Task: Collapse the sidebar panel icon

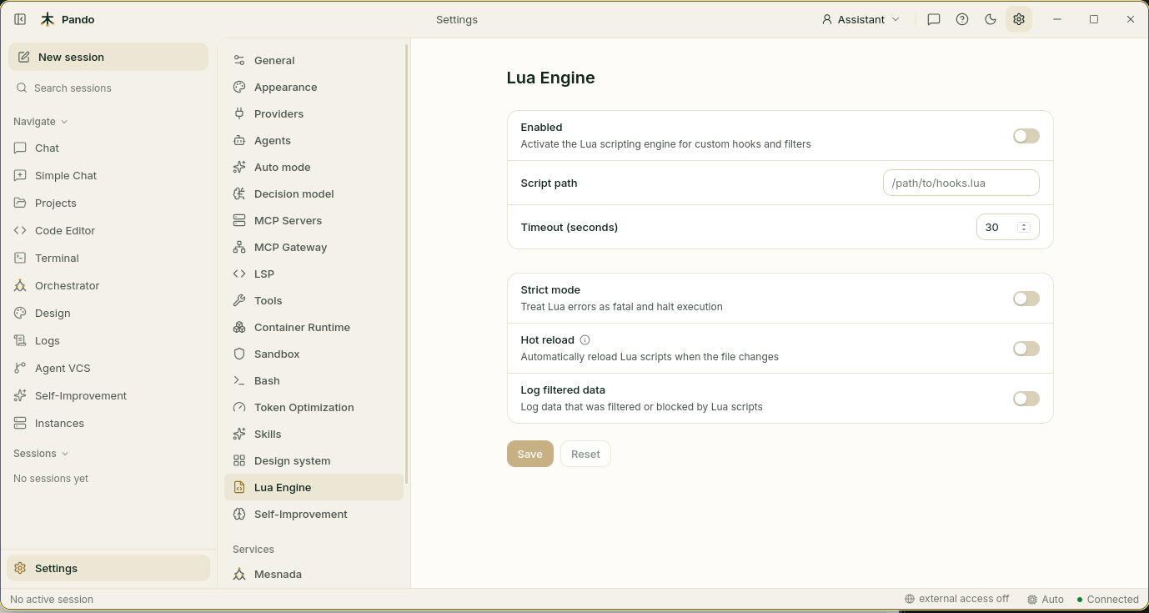Action: click(x=20, y=19)
